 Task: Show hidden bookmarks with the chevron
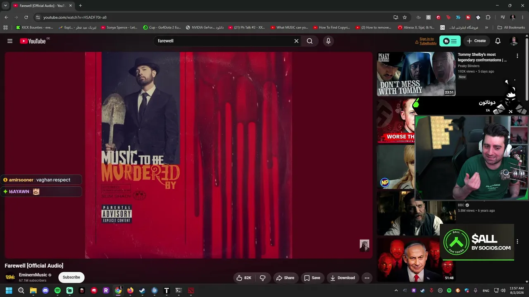pyautogui.click(x=486, y=28)
